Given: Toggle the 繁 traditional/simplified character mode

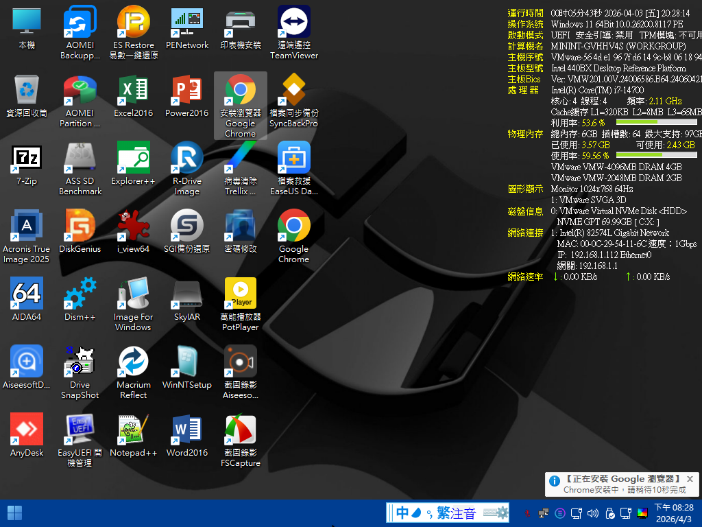Looking at the screenshot, I should click(443, 513).
